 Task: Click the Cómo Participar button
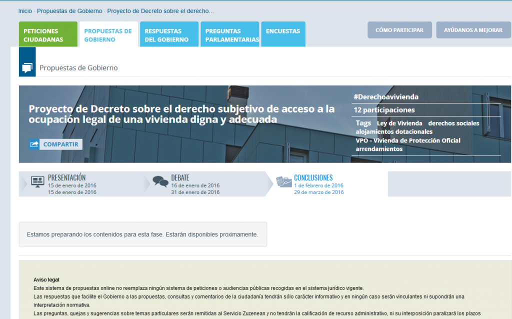click(x=399, y=29)
